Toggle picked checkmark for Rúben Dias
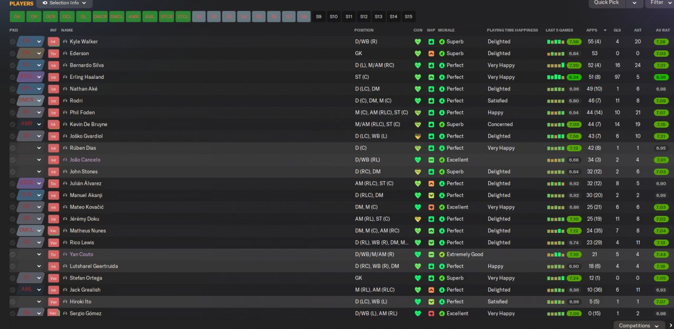The image size is (674, 329). pos(13,148)
